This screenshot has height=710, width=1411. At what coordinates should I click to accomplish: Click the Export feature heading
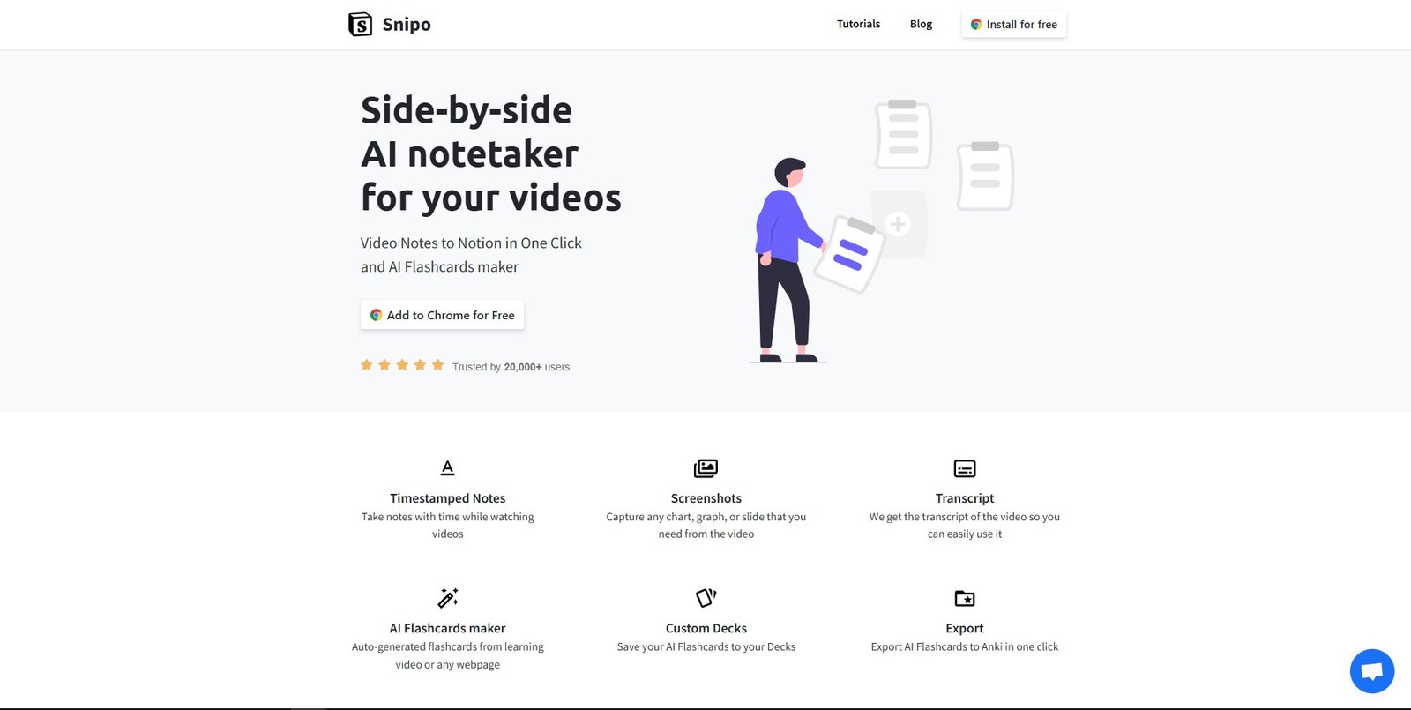click(965, 628)
